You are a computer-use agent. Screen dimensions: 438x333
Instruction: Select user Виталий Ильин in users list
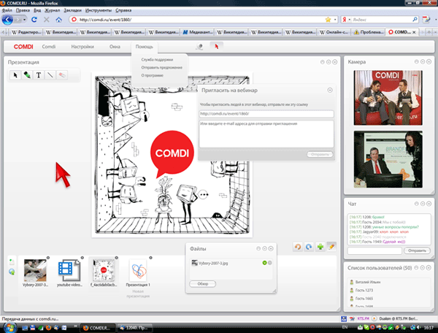(368, 282)
